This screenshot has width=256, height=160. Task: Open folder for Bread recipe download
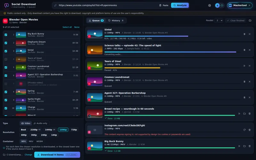[x=244, y=114]
